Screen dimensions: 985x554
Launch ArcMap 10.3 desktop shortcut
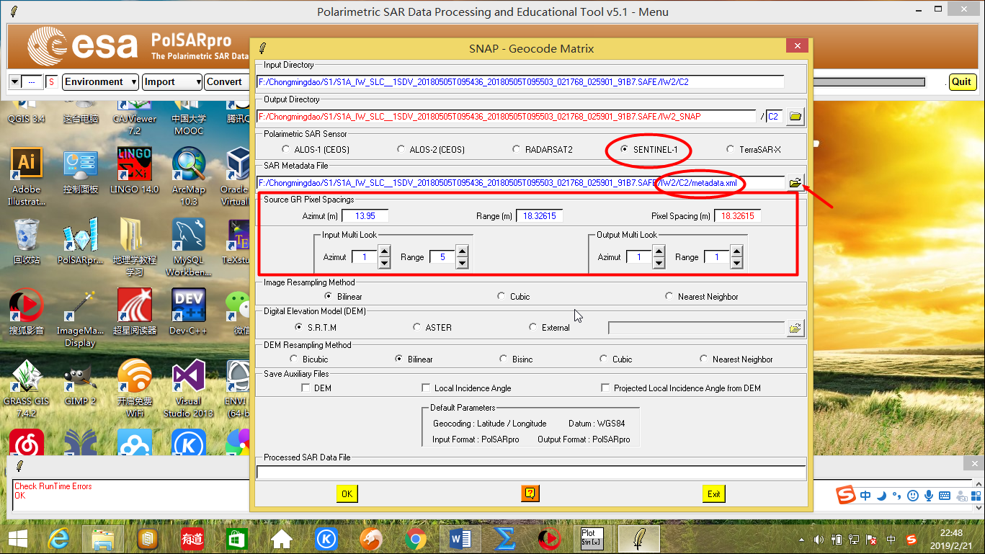tap(189, 177)
